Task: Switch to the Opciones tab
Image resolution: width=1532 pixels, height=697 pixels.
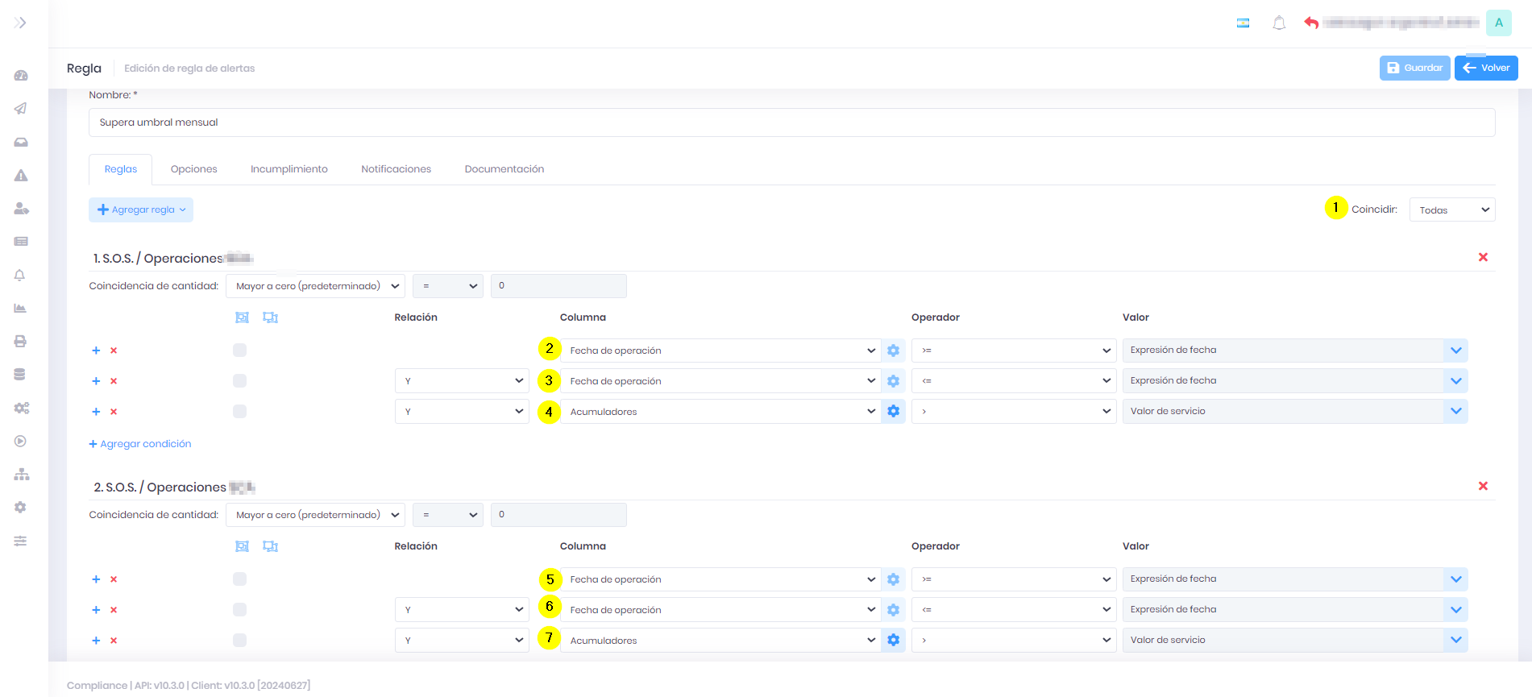Action: 193,169
